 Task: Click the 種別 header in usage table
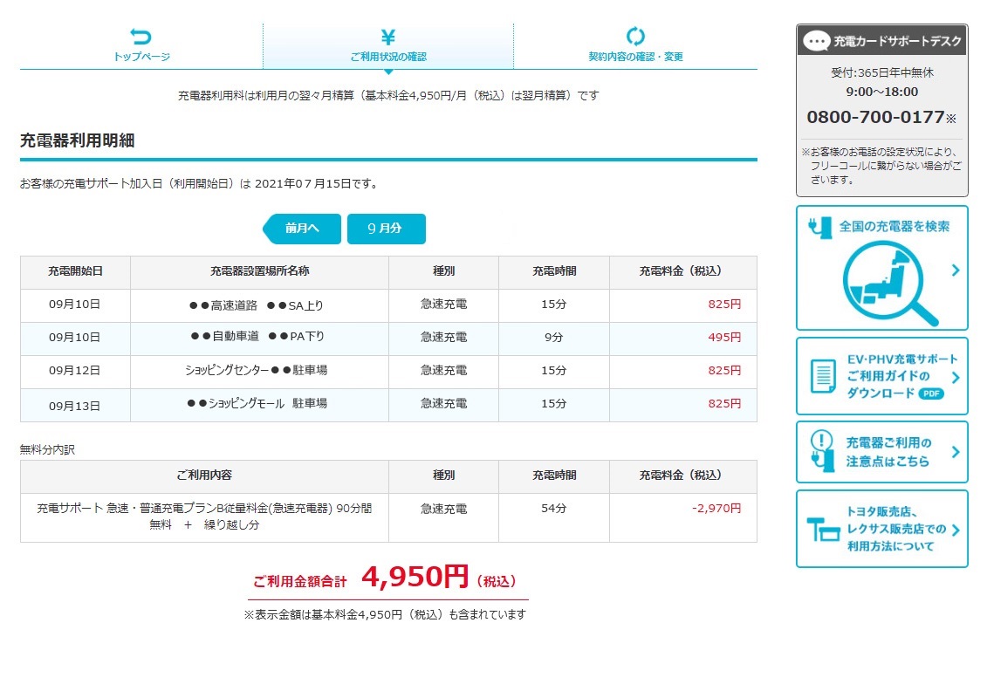pyautogui.click(x=444, y=272)
